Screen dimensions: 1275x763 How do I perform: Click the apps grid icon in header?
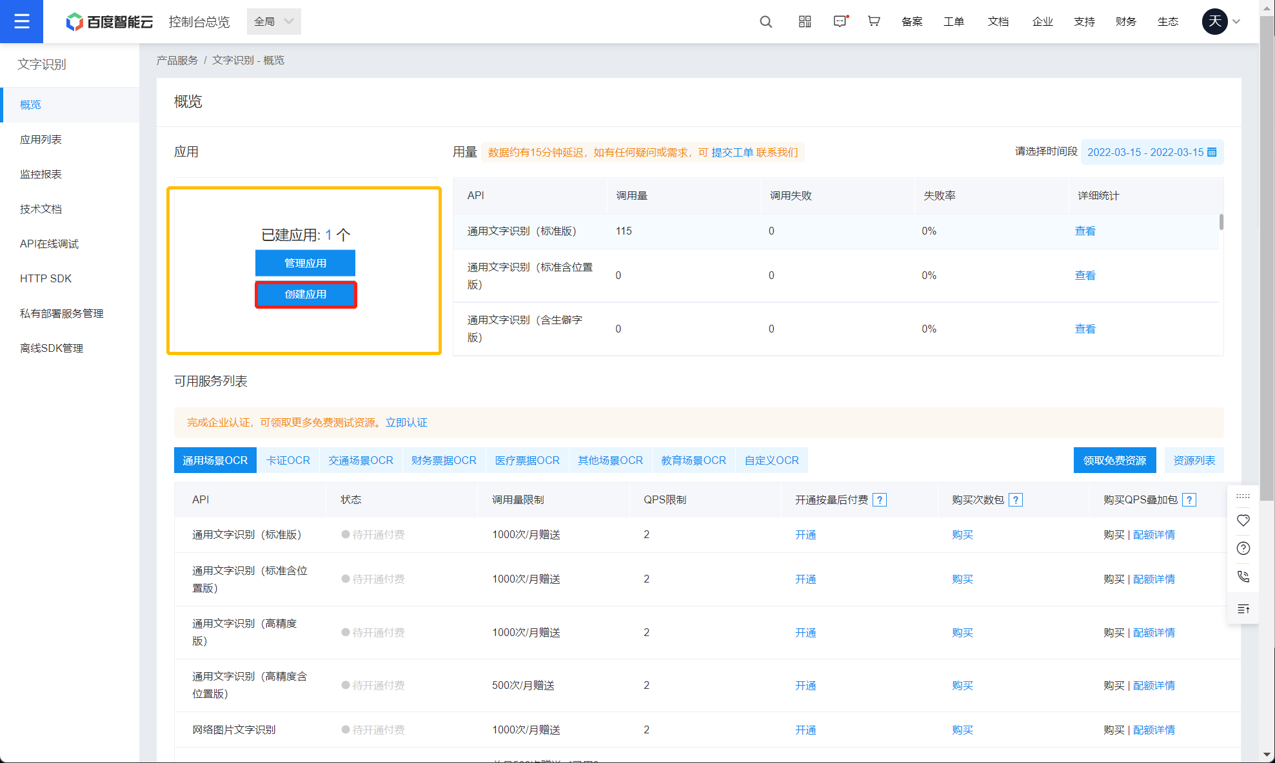coord(804,21)
